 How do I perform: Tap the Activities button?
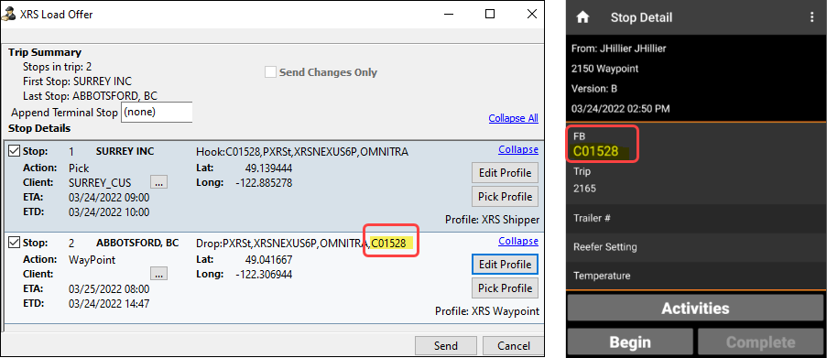695,309
